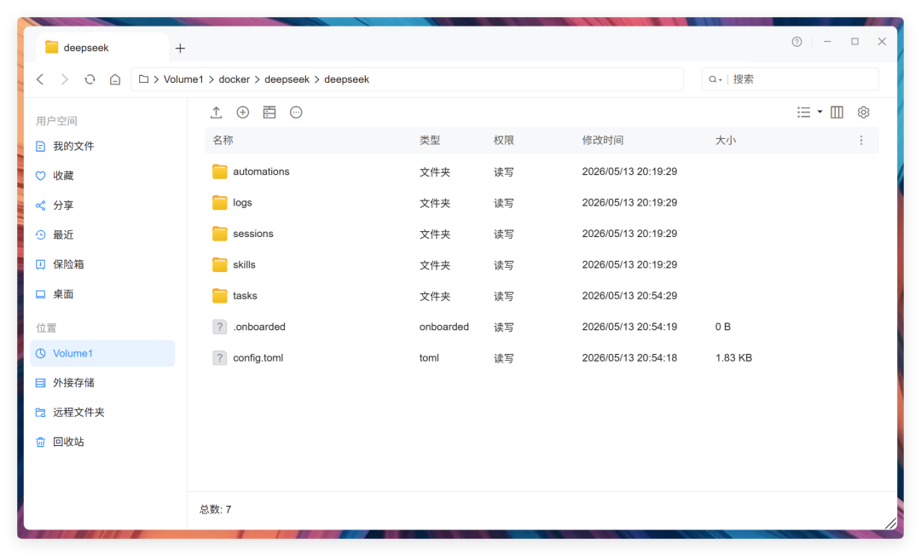Select Volume1 in the sidebar
This screenshot has width=921, height=556.
(102, 353)
